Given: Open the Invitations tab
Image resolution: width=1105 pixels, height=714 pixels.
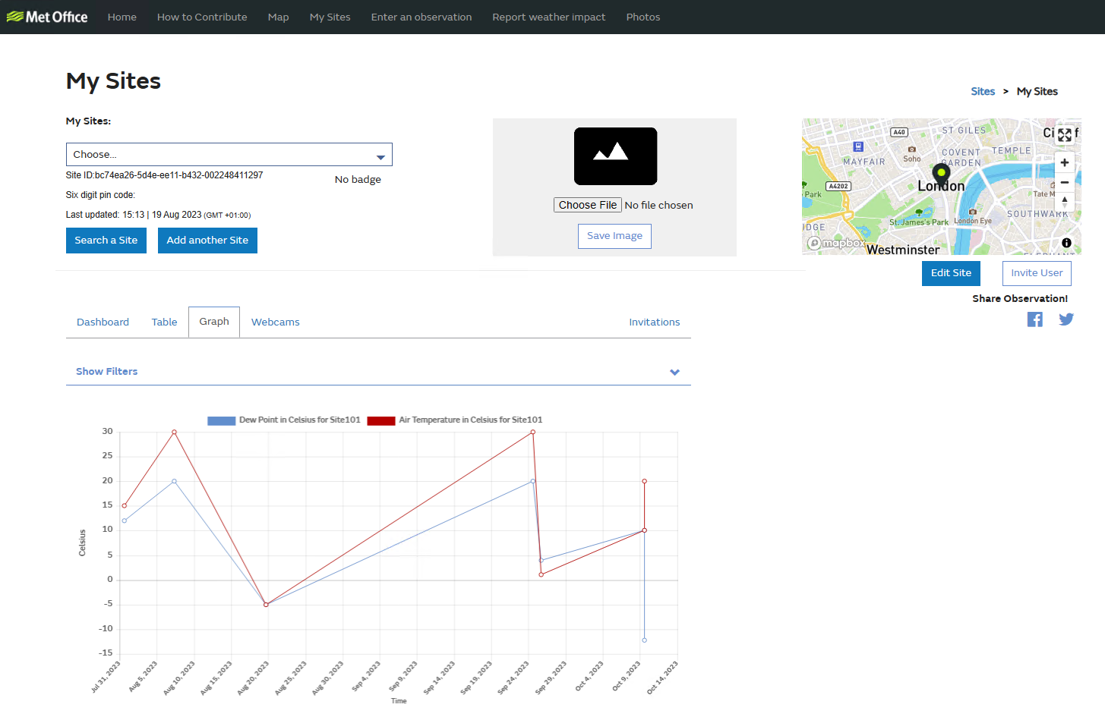Looking at the screenshot, I should pos(655,322).
